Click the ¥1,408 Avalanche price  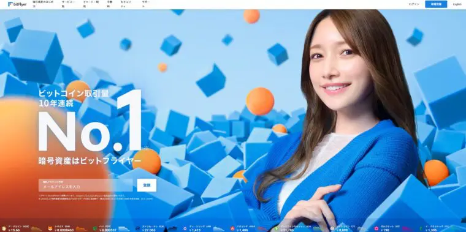(x=243, y=230)
